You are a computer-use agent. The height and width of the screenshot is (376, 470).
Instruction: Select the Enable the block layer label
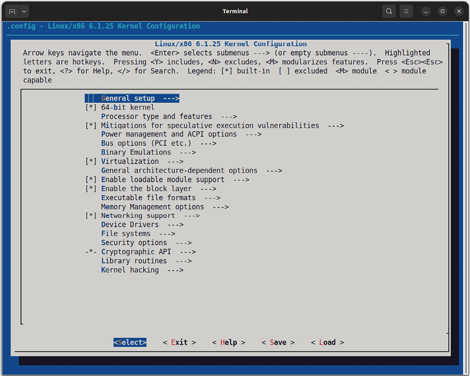[146, 189]
